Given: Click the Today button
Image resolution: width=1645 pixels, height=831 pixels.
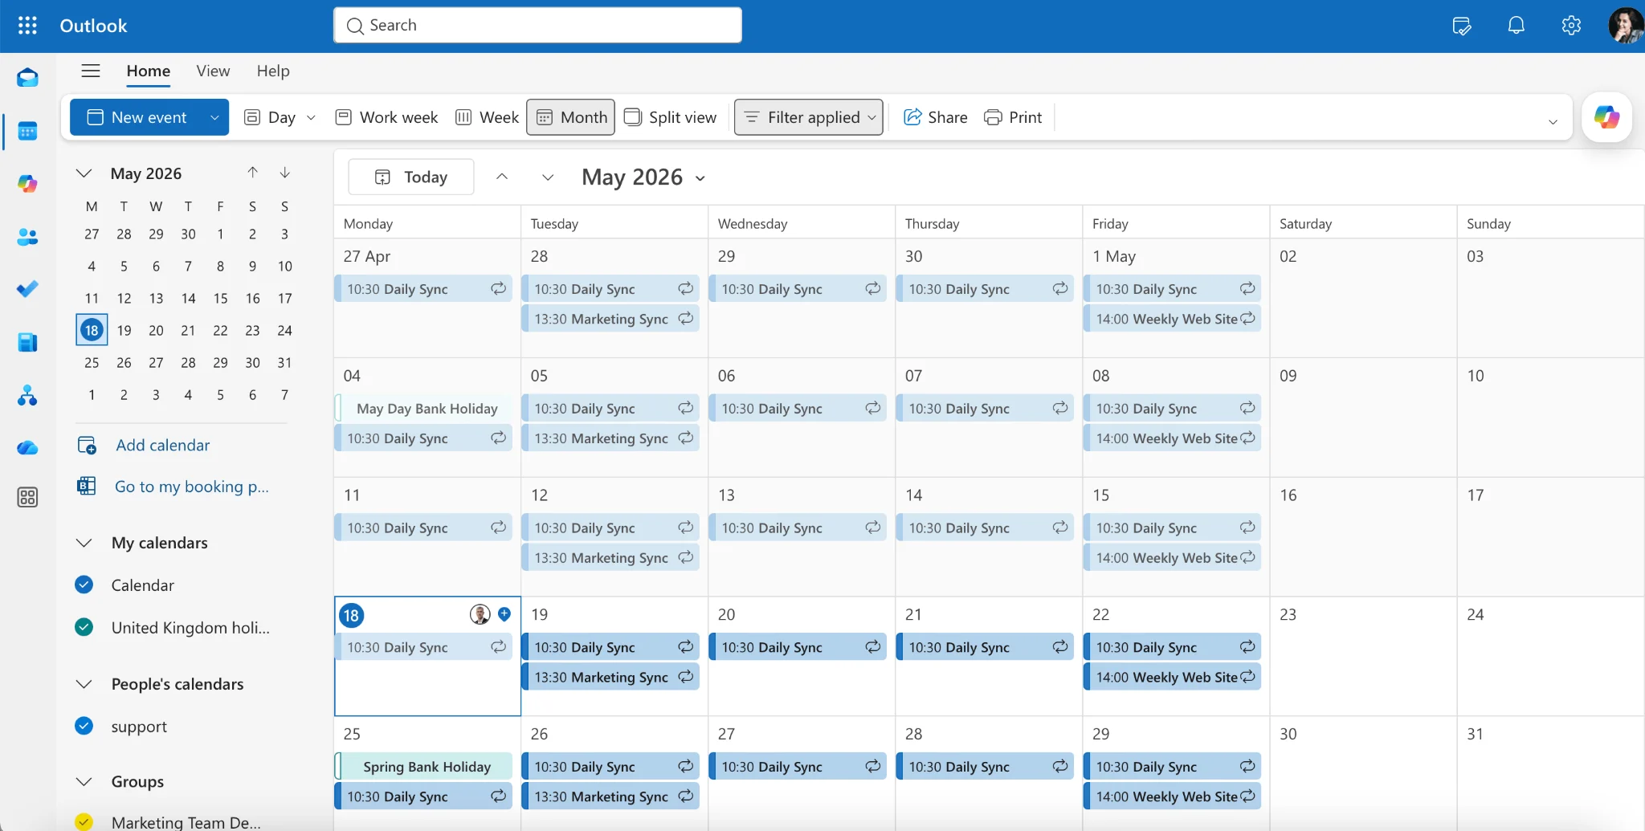Looking at the screenshot, I should [411, 177].
